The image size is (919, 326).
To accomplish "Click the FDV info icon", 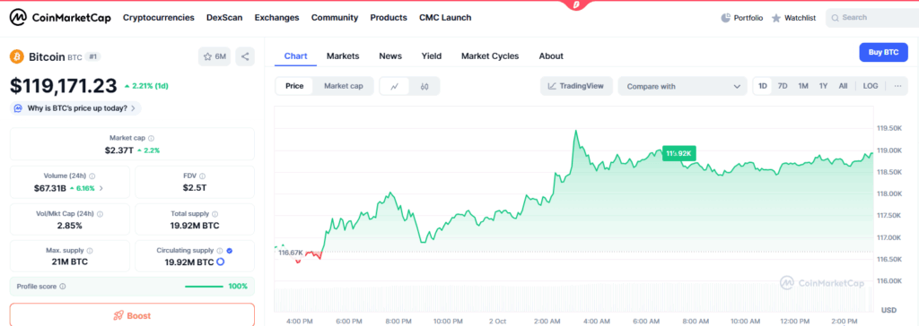I will click(x=202, y=176).
